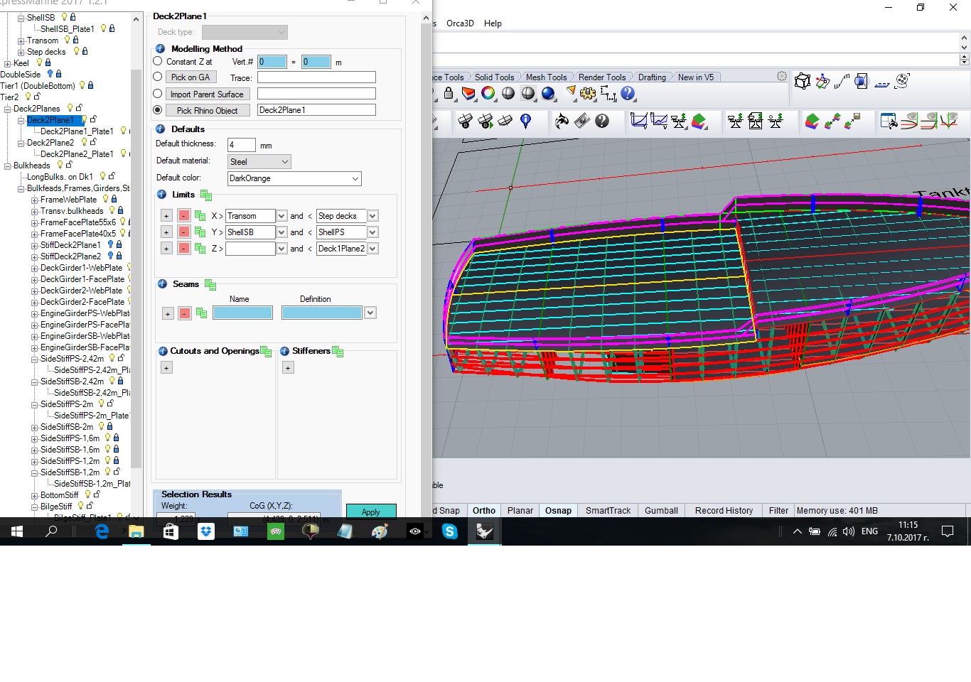Select the Import Parent Surface radio option
The image size is (971, 682).
(x=158, y=94)
